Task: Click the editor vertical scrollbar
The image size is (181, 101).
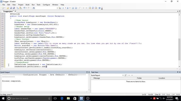Action: click(x=179, y=41)
